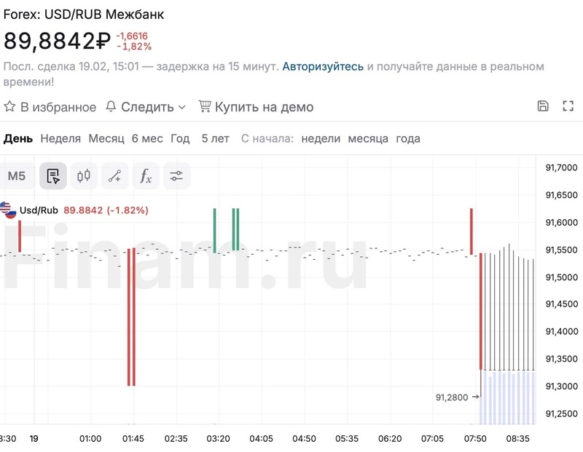Select the 5 лет period
Viewport: 583px width, 452px height.
coord(215,138)
